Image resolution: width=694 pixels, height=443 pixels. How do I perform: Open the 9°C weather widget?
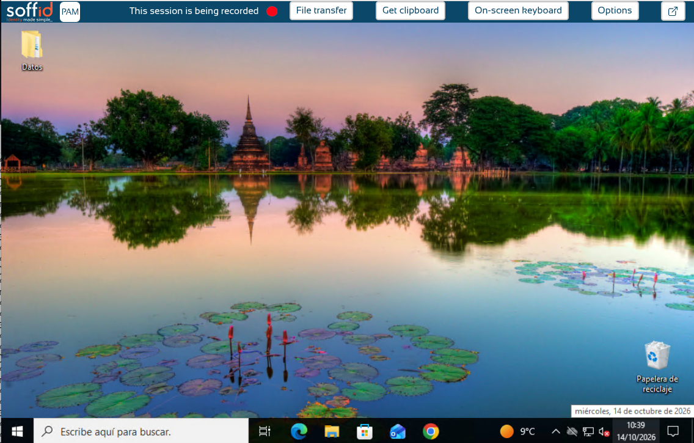point(517,431)
